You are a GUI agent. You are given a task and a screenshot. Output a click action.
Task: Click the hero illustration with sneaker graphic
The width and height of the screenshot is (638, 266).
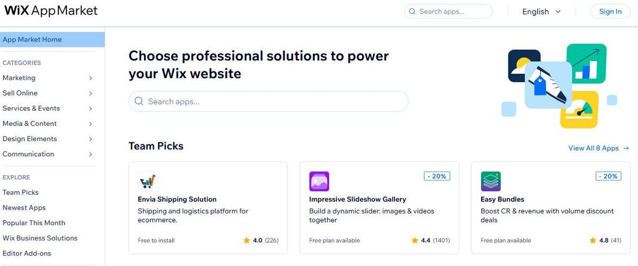pyautogui.click(x=558, y=85)
